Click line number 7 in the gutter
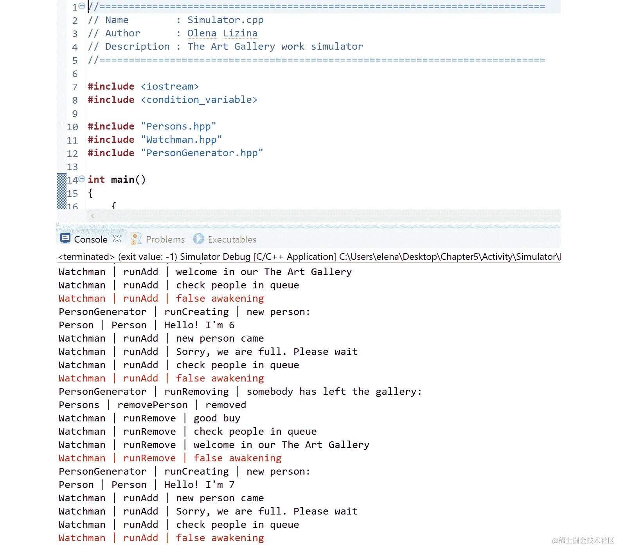 [75, 87]
